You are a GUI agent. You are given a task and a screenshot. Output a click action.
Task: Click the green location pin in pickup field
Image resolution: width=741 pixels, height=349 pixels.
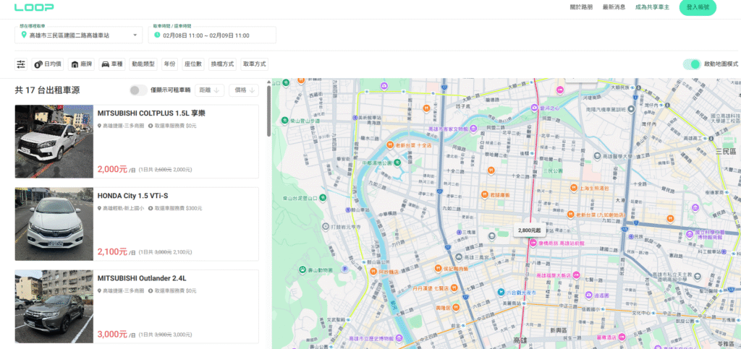coord(24,35)
